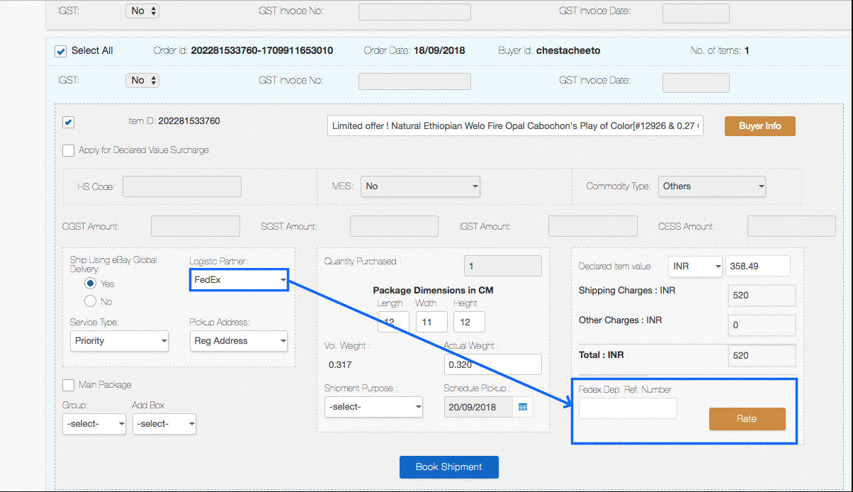Change the declared value INR currency dropdown
Screen dimensions: 853x492
pyautogui.click(x=695, y=267)
